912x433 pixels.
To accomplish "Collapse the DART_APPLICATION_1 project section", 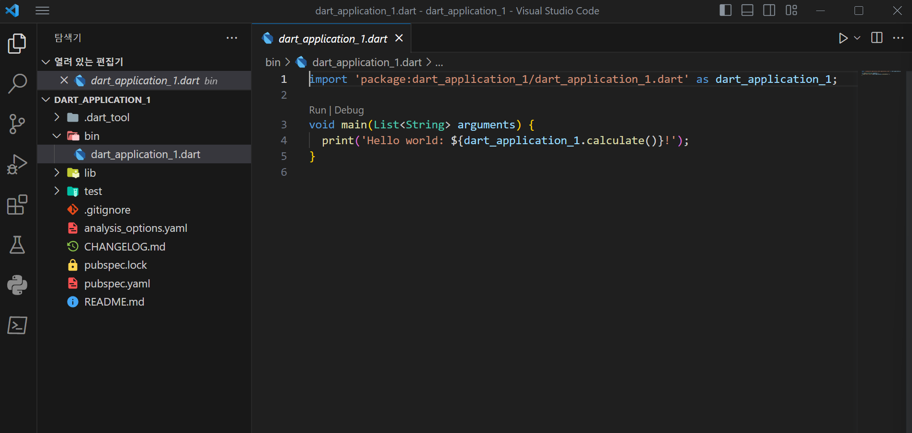I will point(46,100).
